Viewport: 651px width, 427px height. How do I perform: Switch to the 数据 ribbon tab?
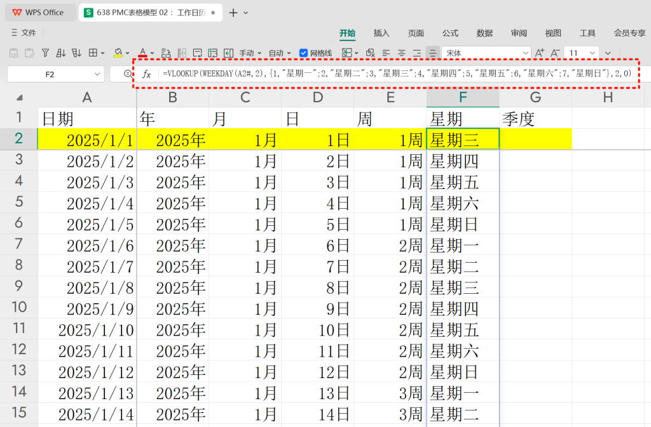coord(484,33)
